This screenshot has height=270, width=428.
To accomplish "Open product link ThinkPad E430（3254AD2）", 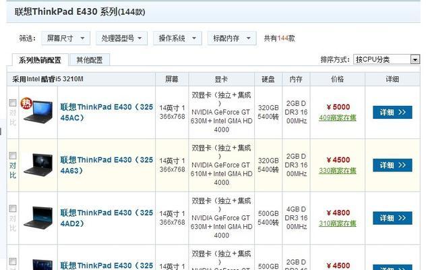I will 106,218.
